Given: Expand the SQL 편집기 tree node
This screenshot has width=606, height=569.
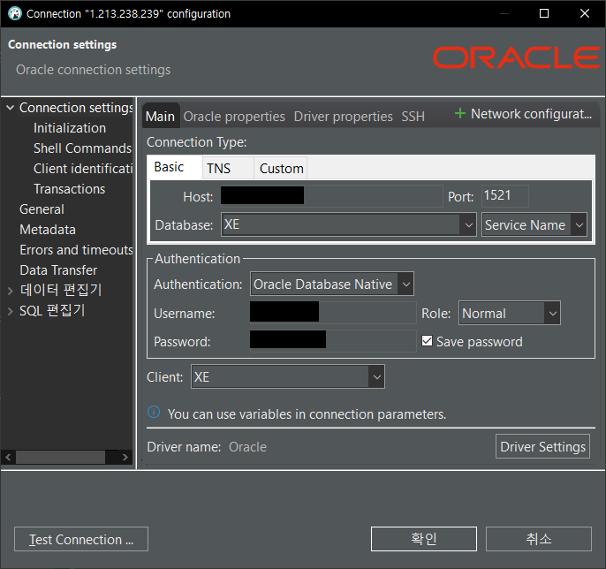Looking at the screenshot, I should click(x=11, y=311).
